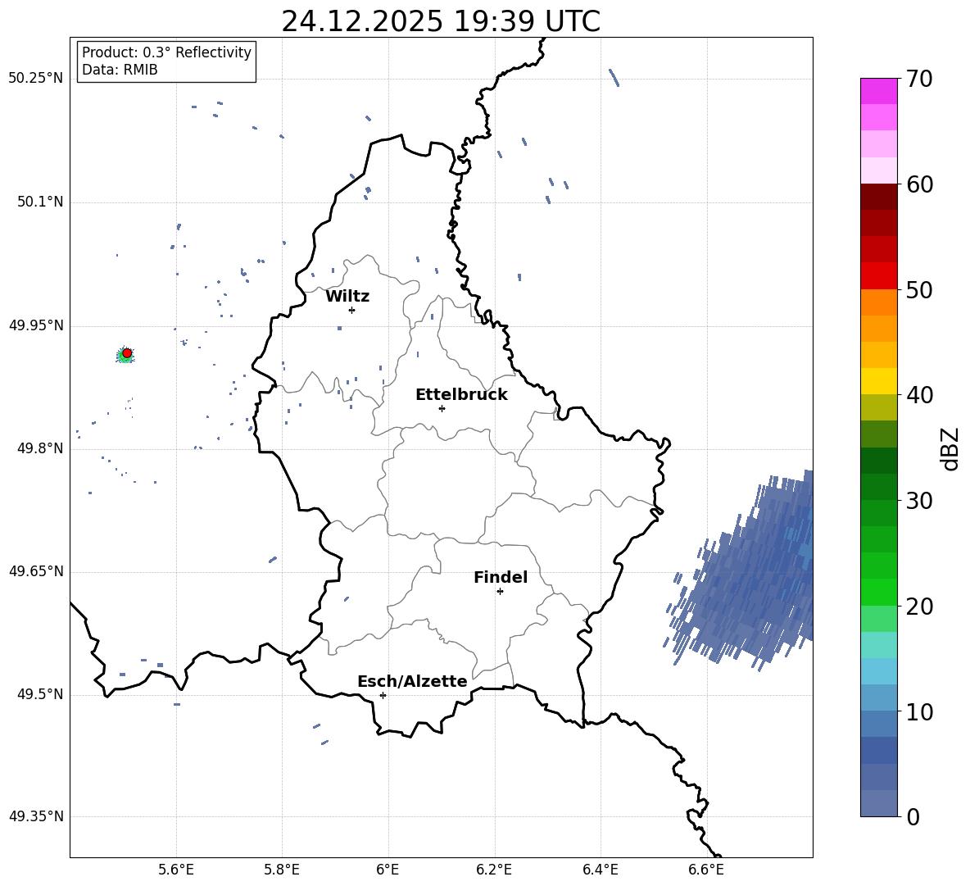Click the bright green colorbar band above 20

point(878,592)
